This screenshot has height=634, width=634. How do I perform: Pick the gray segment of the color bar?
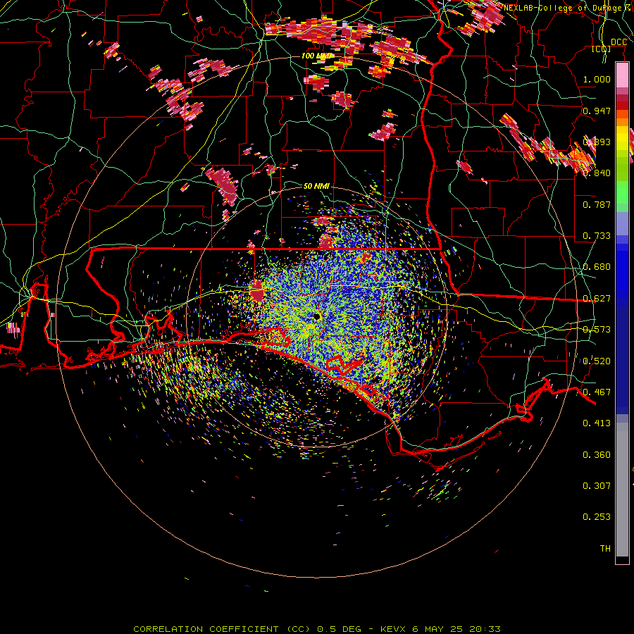pyautogui.click(x=622, y=490)
